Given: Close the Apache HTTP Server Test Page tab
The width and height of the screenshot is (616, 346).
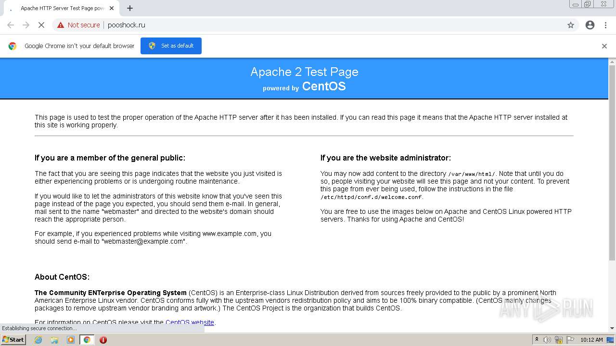Looking at the screenshot, I should pos(112,8).
